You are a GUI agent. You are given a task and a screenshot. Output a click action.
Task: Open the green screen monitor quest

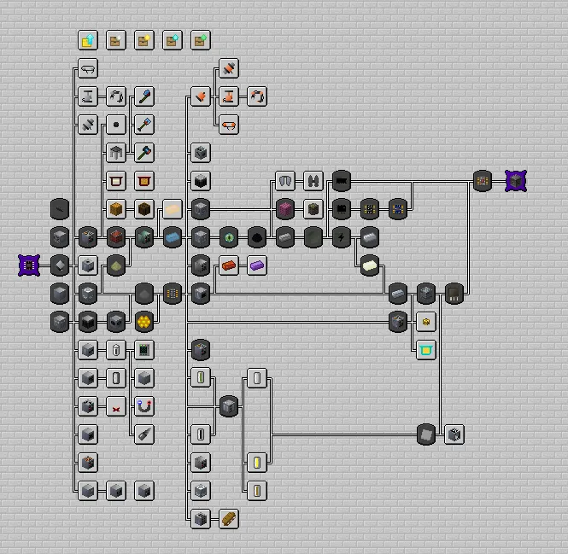(x=144, y=350)
